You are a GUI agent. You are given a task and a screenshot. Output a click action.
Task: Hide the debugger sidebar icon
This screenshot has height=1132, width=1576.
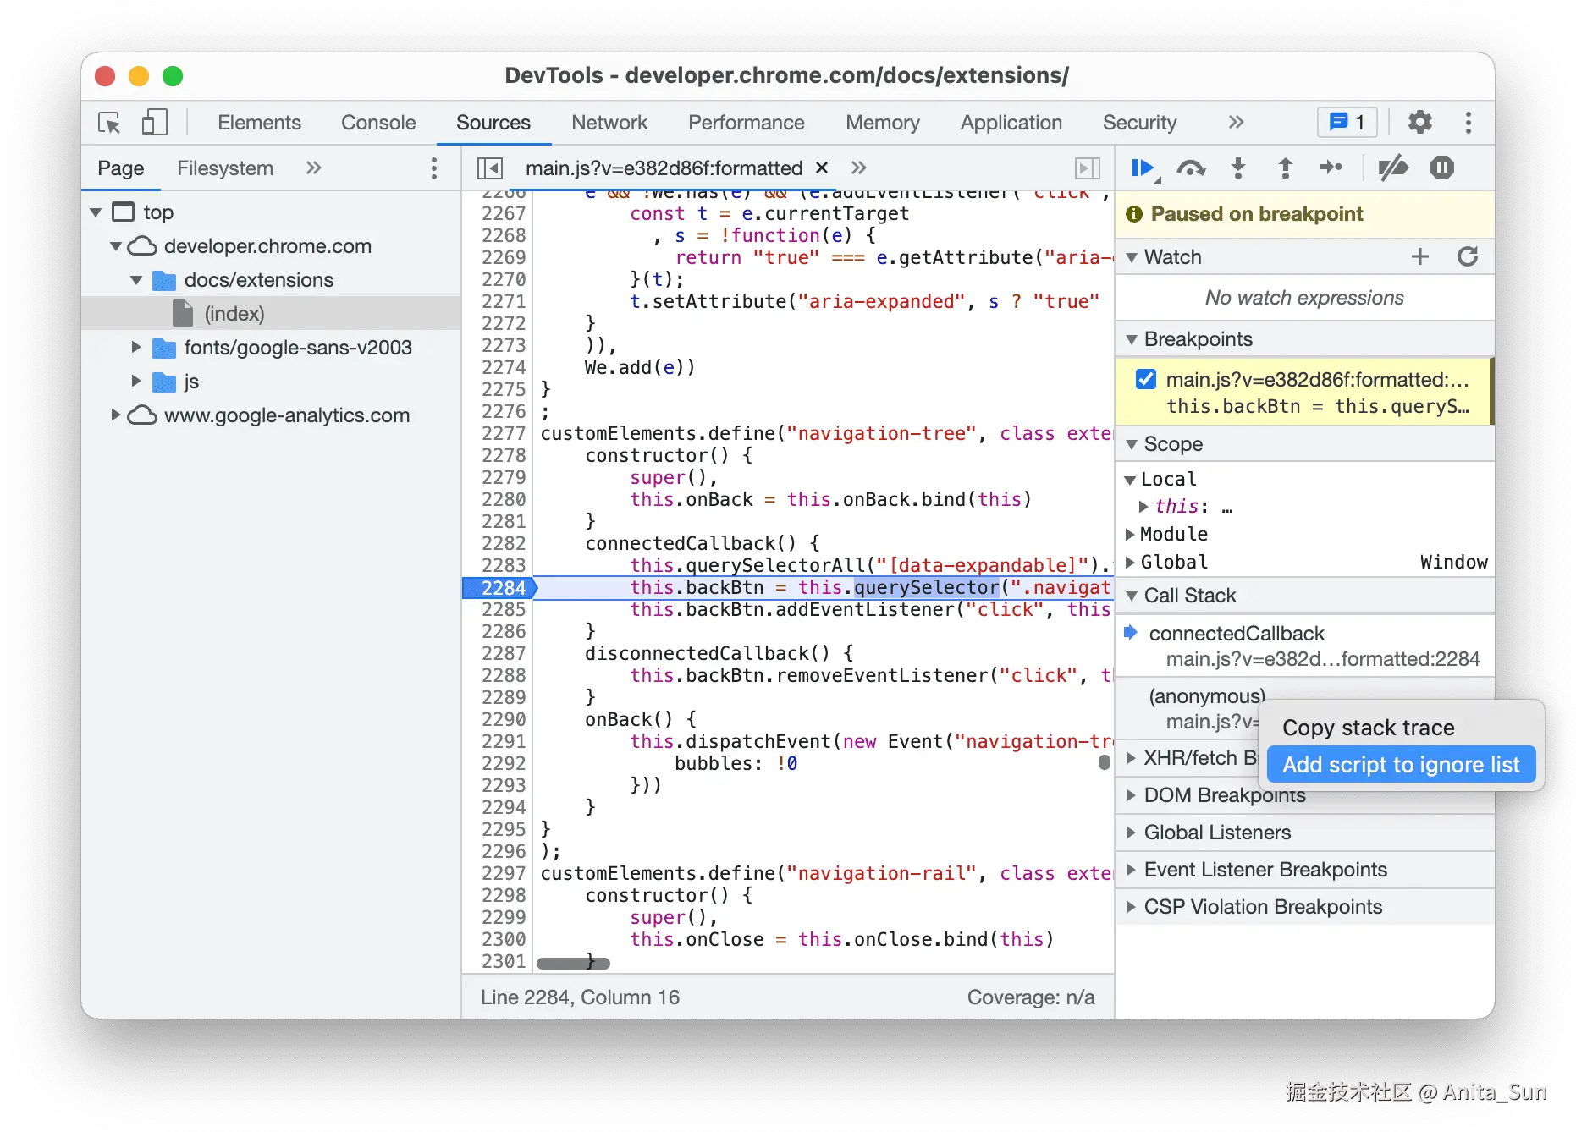tap(1088, 168)
